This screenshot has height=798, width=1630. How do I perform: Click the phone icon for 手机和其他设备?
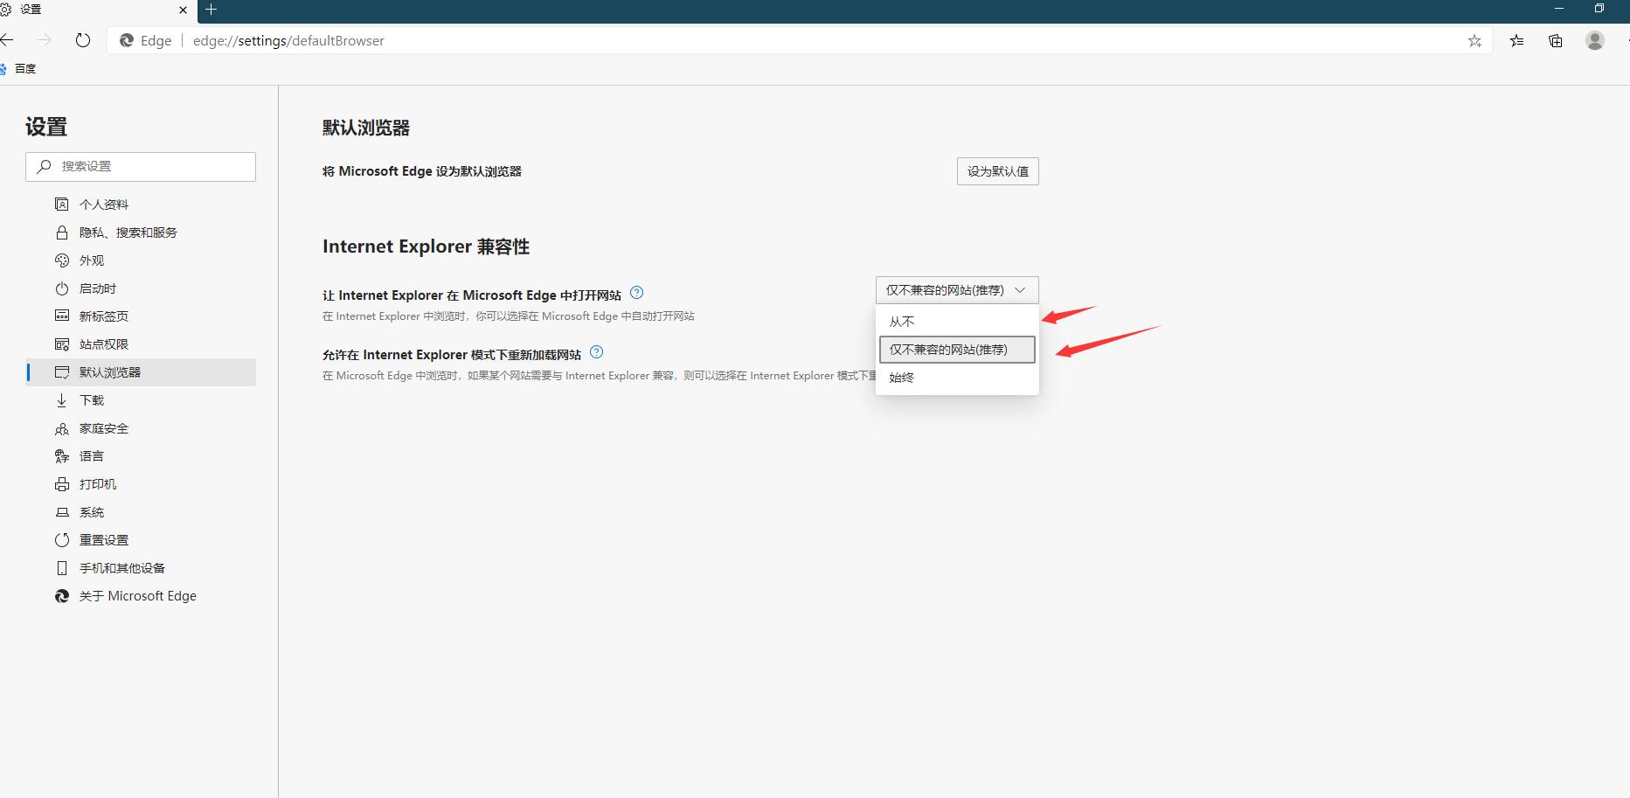click(x=62, y=568)
